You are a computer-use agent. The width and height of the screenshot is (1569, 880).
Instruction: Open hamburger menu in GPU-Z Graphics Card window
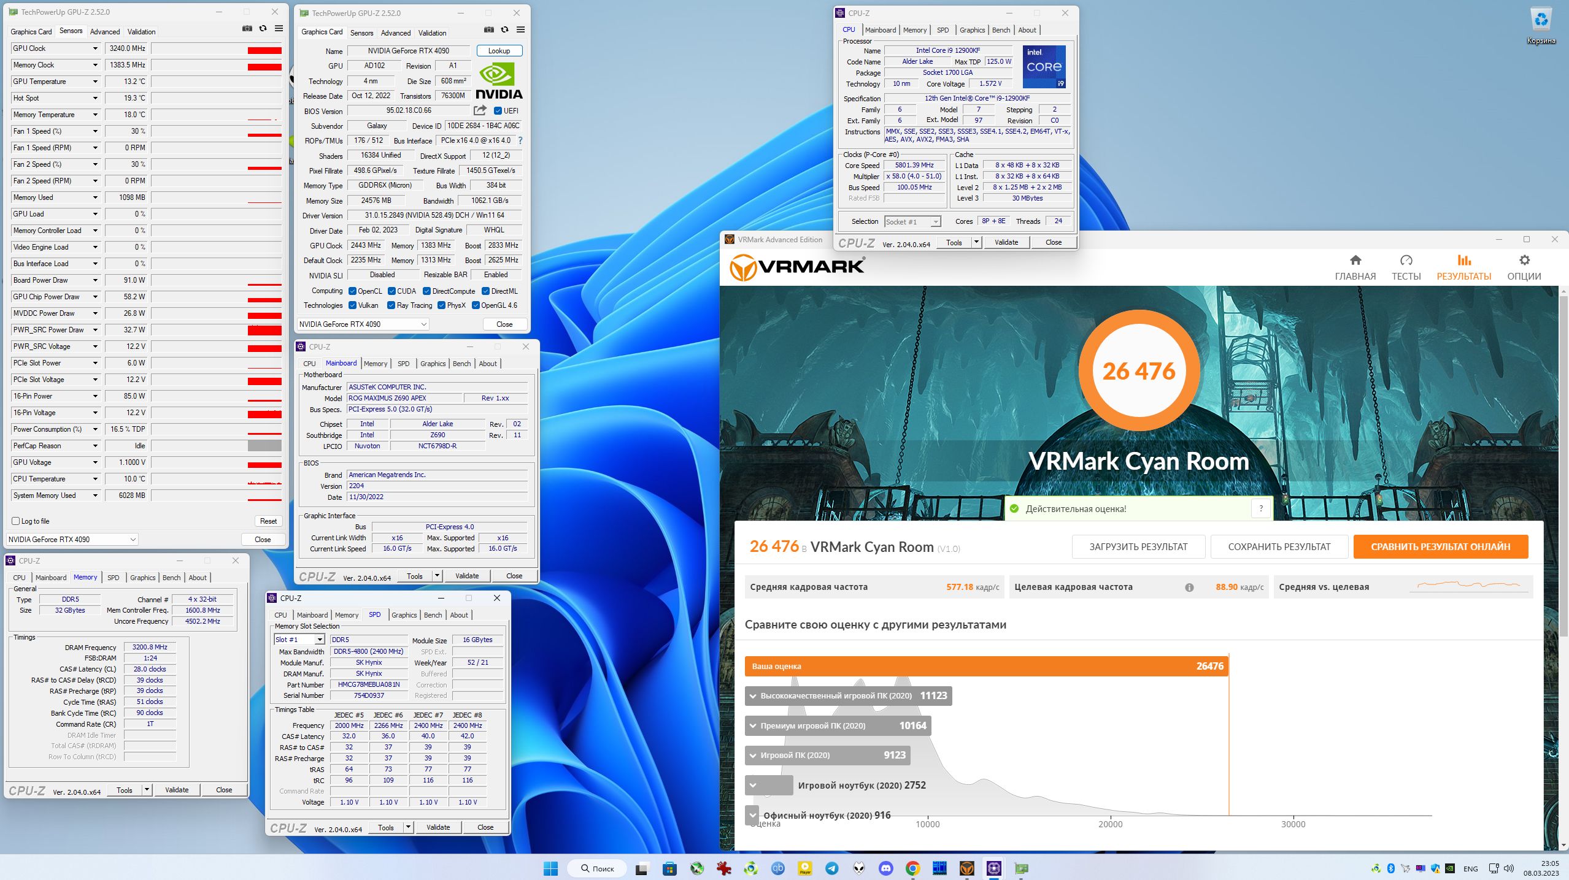pyautogui.click(x=520, y=29)
